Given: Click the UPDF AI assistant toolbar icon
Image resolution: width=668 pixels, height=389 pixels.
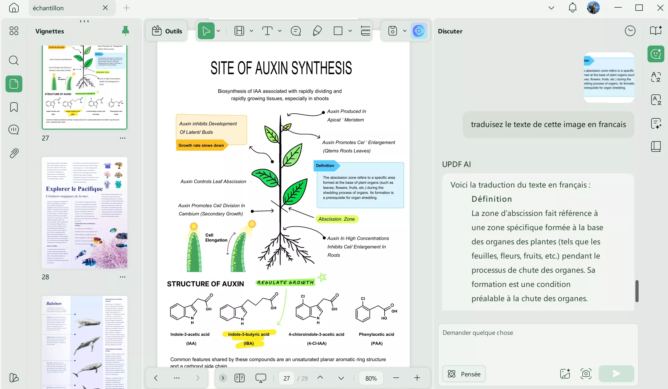Looking at the screenshot, I should [x=418, y=31].
